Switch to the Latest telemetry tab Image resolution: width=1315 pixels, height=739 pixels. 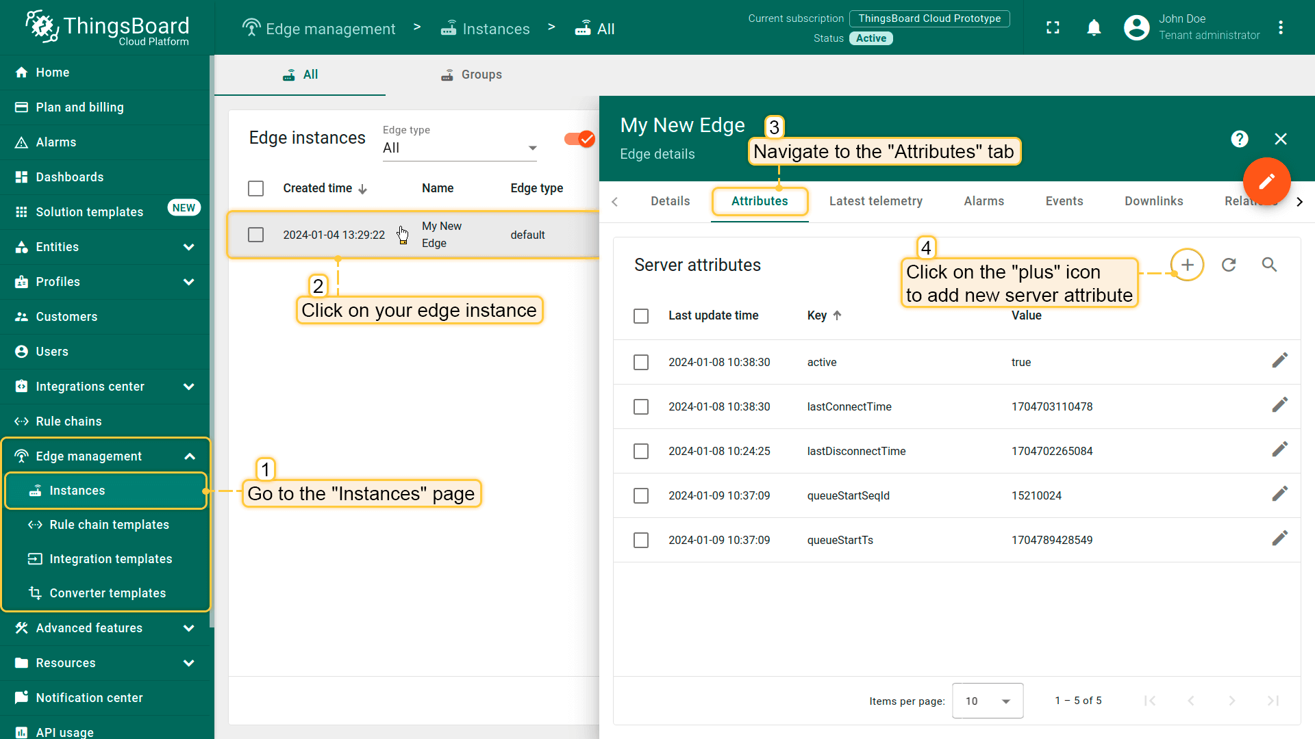[x=875, y=201]
